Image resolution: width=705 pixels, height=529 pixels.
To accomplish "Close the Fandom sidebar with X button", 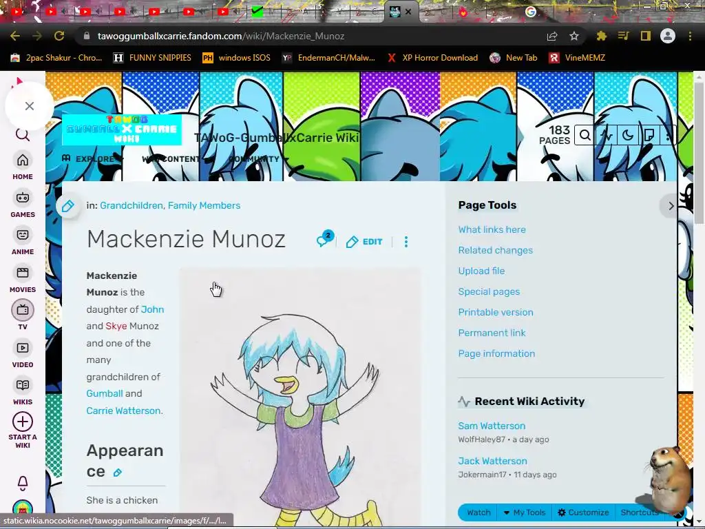I will coord(29,106).
